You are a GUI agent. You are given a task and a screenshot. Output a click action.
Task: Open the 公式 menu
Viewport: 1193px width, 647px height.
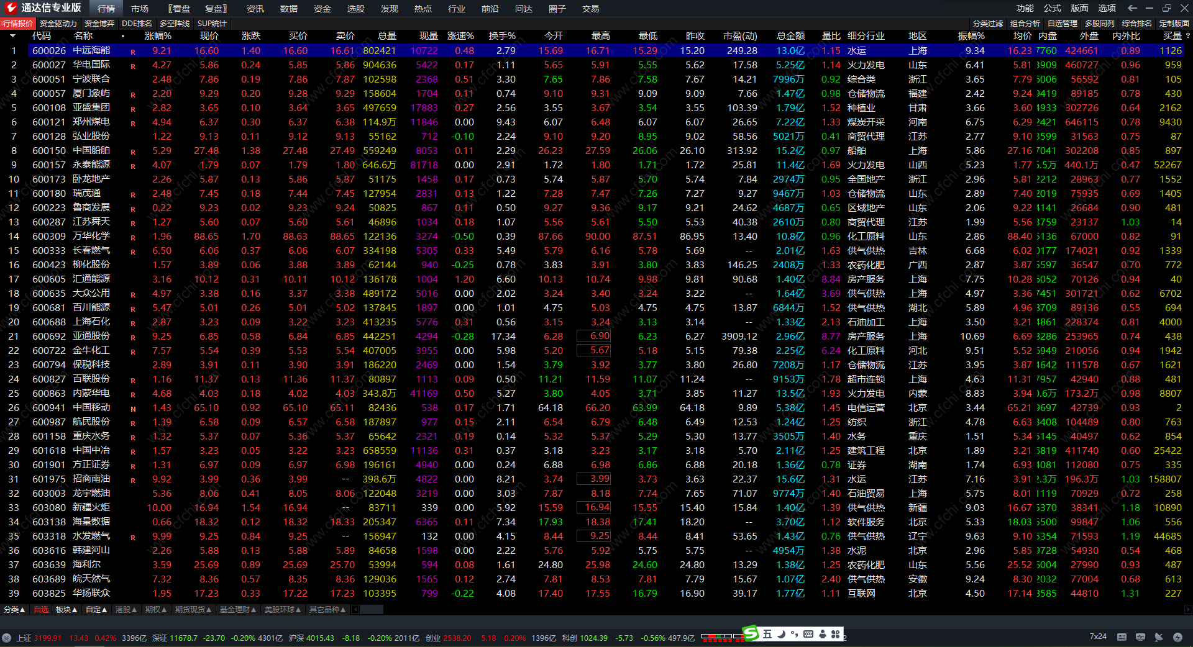click(x=1053, y=8)
